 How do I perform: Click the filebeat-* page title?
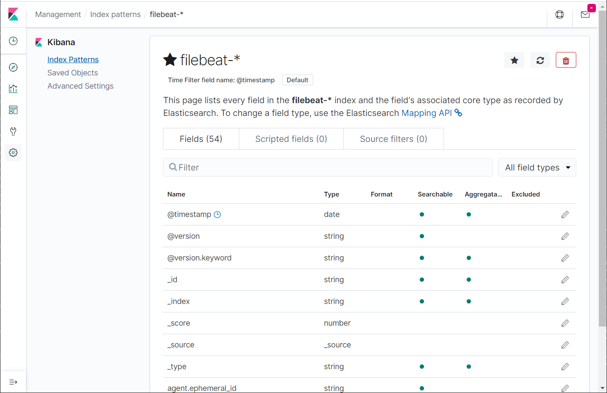pyautogui.click(x=210, y=60)
